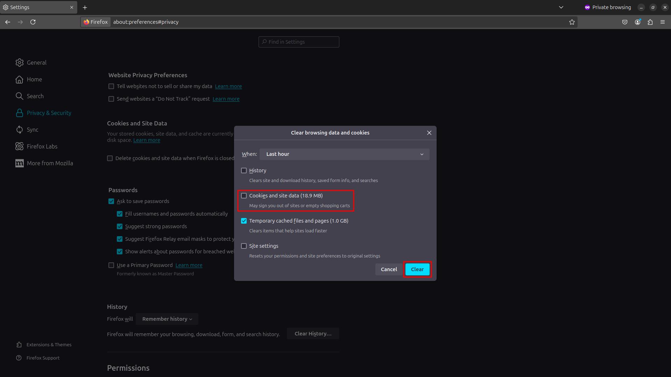The width and height of the screenshot is (671, 377).
Task: Restore down the Firefox window
Action: tap(653, 7)
